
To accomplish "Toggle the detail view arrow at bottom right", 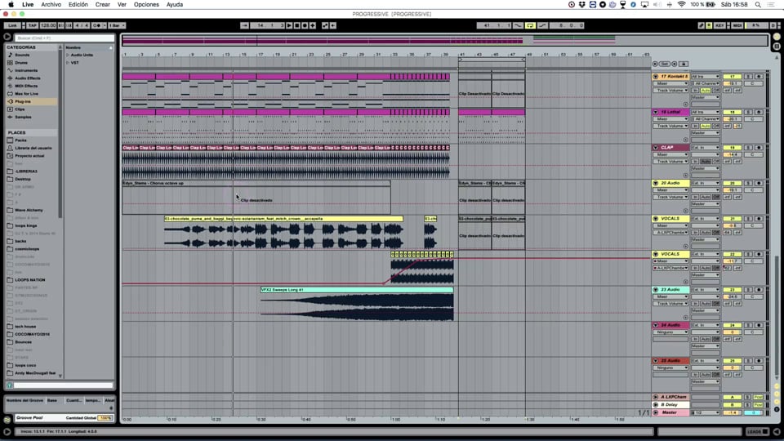I will [777, 431].
